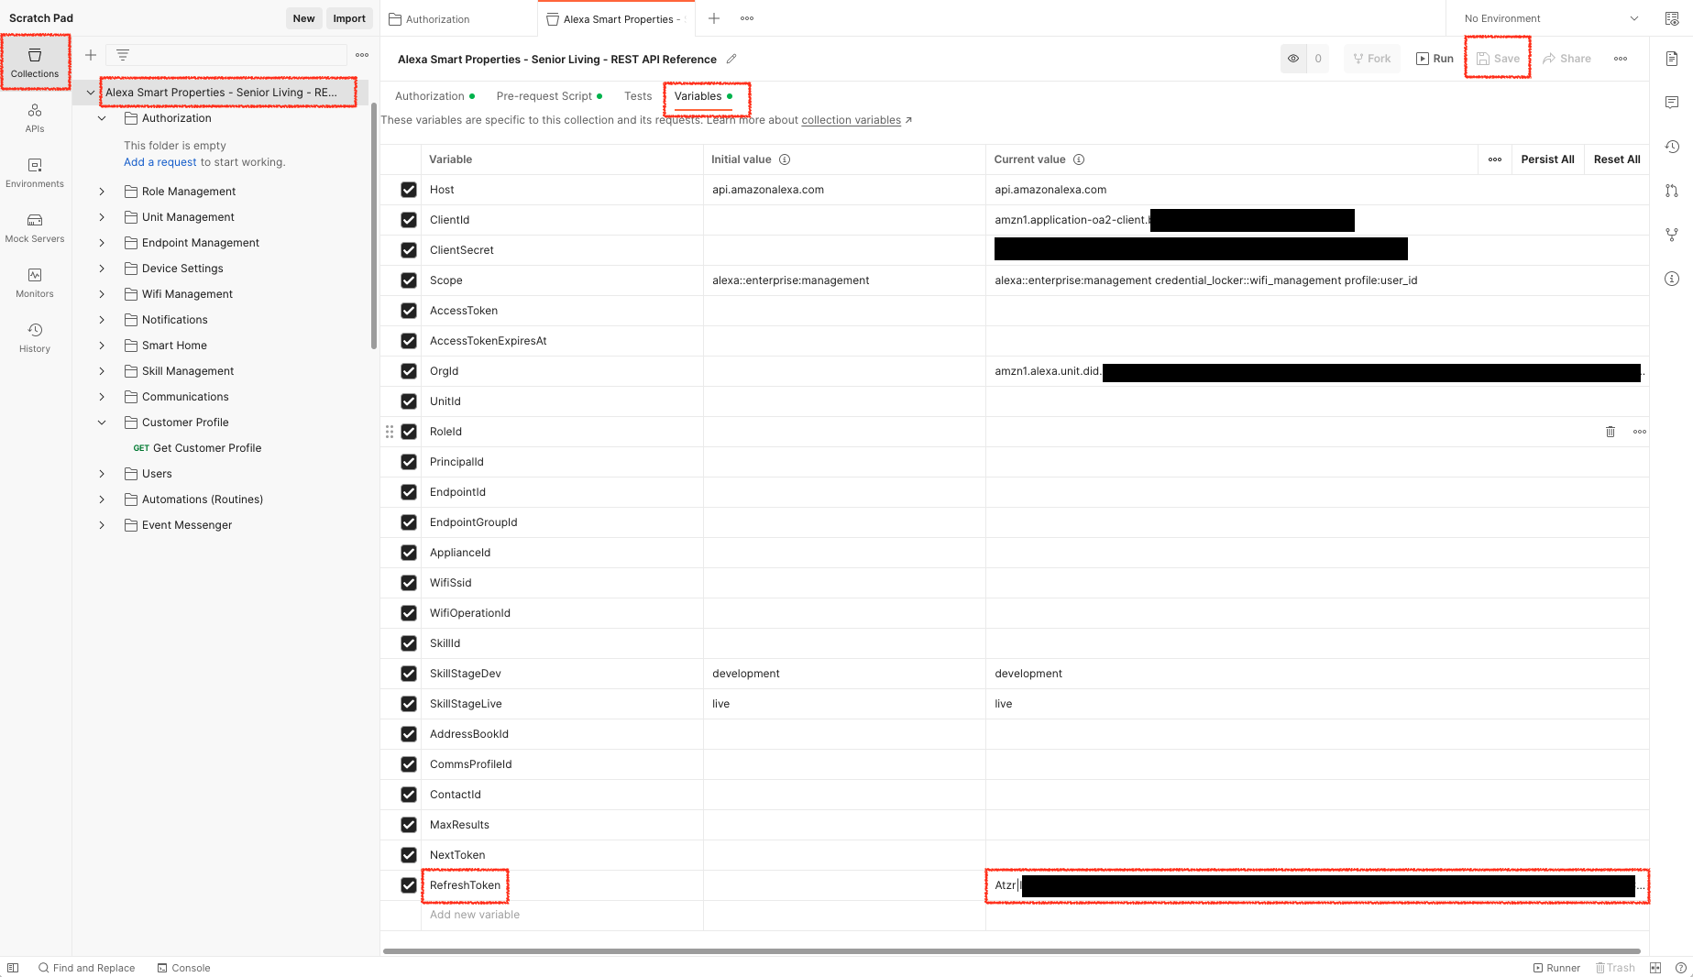Uncheck the Scope variable checkbox
The width and height of the screenshot is (1693, 977).
click(x=409, y=280)
